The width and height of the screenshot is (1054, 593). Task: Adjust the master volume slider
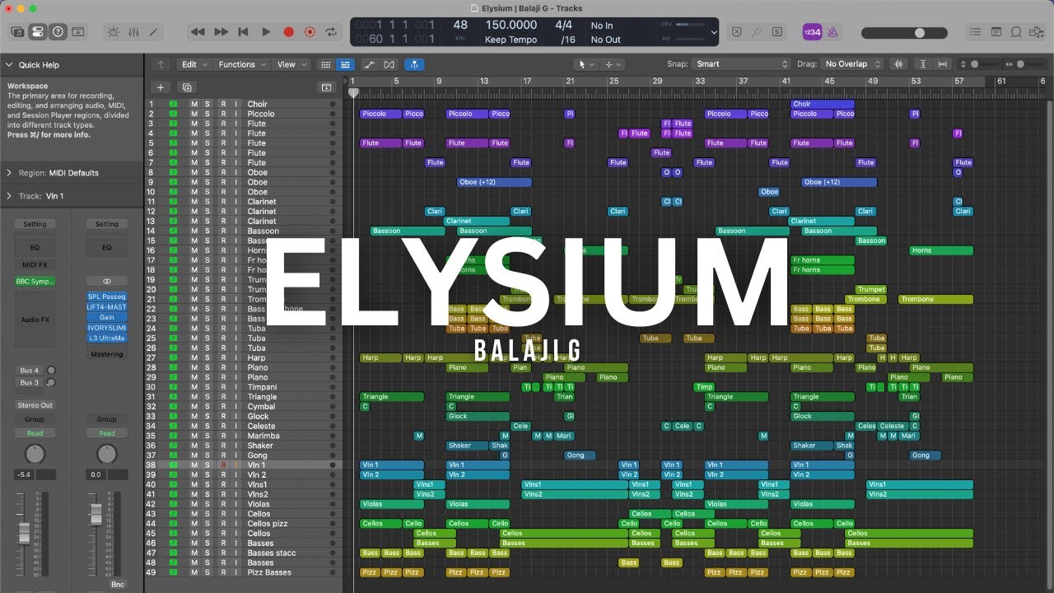(902, 33)
